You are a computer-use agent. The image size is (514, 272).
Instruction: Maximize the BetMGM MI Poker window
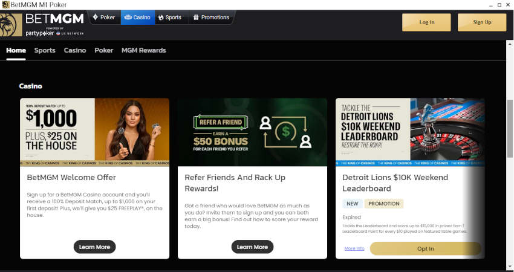coord(499,5)
